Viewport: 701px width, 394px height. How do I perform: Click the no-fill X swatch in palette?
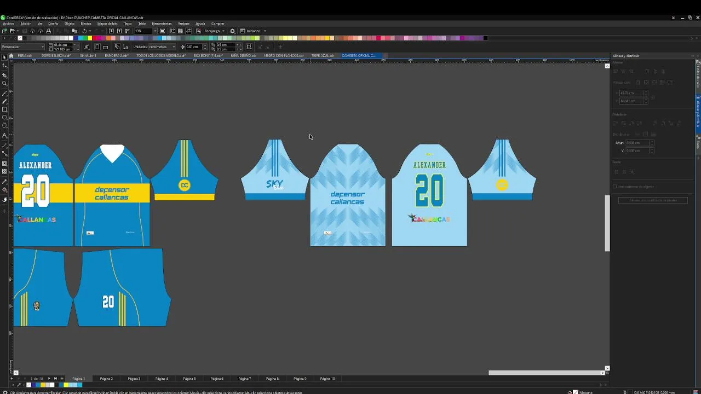pyautogui.click(x=20, y=38)
